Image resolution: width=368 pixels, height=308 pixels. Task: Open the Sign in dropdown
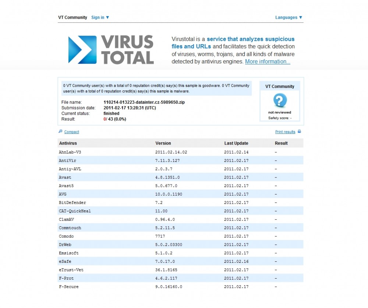point(100,17)
